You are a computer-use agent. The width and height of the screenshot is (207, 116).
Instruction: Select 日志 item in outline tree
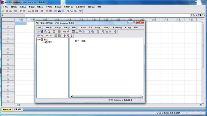coord(50,42)
